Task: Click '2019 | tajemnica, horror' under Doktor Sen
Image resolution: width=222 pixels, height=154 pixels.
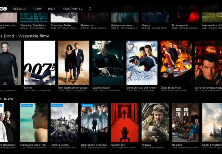Action: pyautogui.click(x=124, y=148)
